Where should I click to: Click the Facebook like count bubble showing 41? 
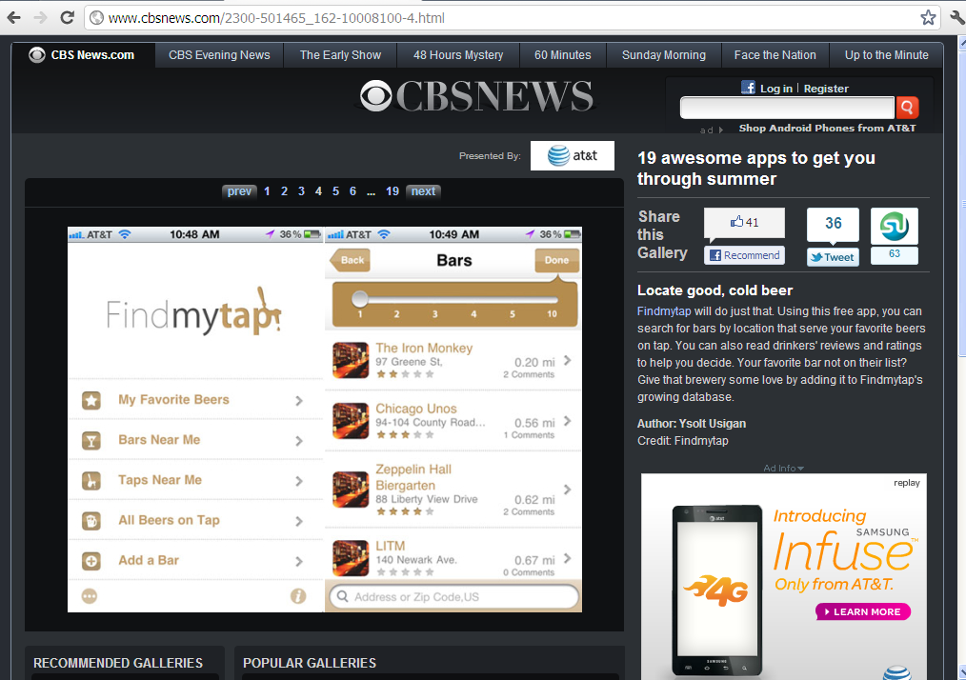pos(744,222)
